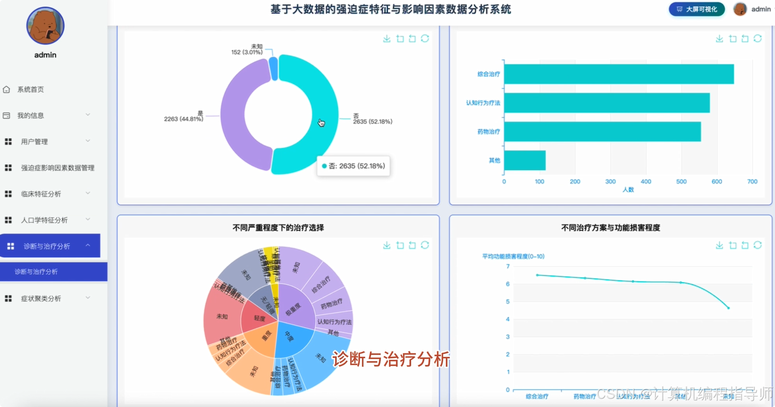Refresh the functional impairment line chart
Screen dimensions: 775x407
pyautogui.click(x=758, y=246)
